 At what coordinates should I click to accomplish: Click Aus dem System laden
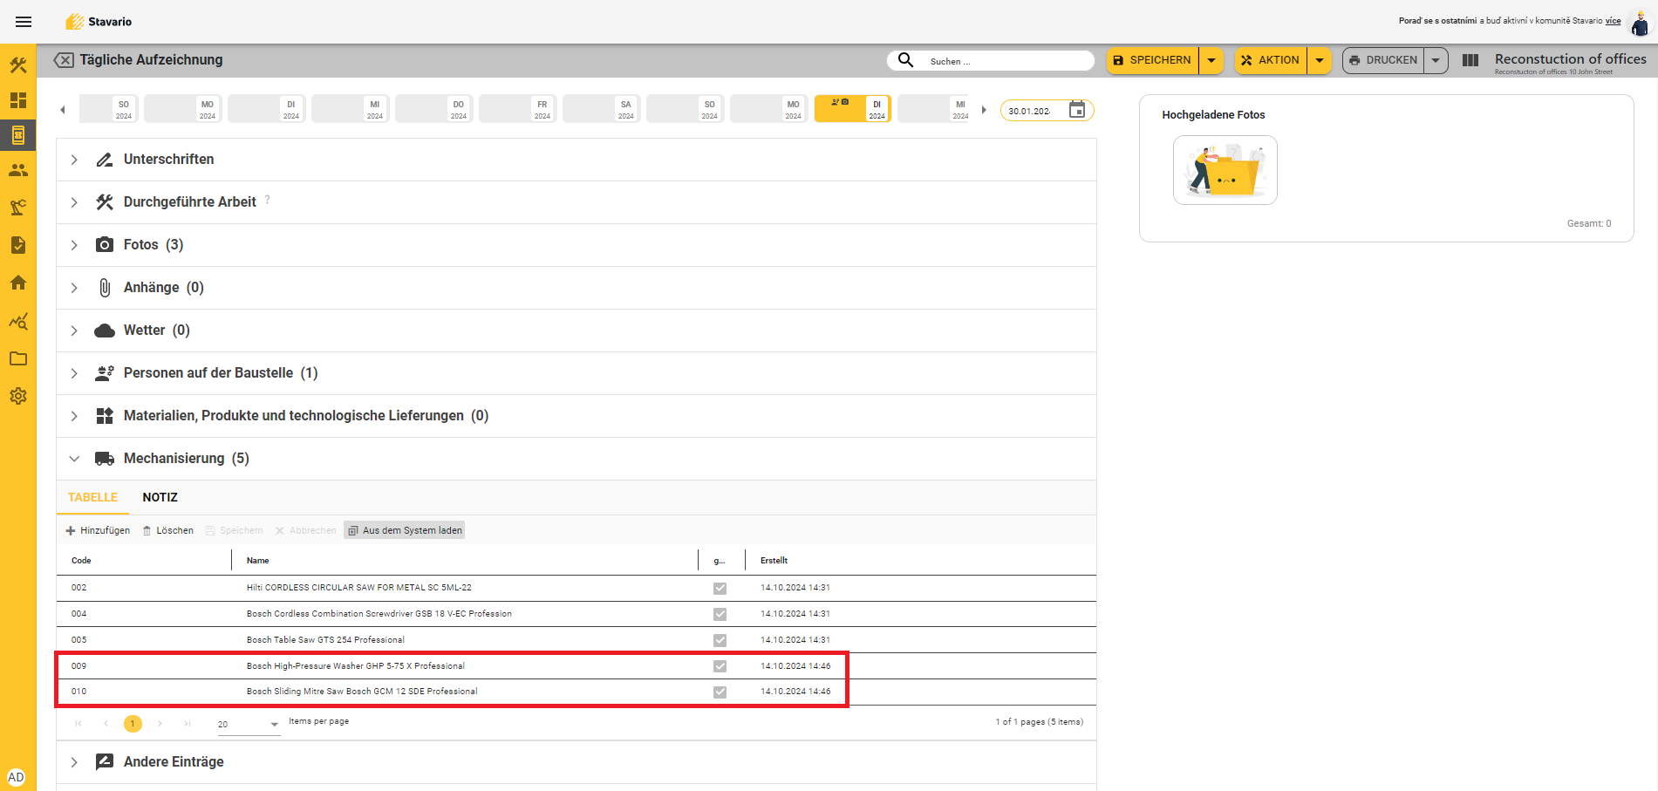pyautogui.click(x=405, y=530)
